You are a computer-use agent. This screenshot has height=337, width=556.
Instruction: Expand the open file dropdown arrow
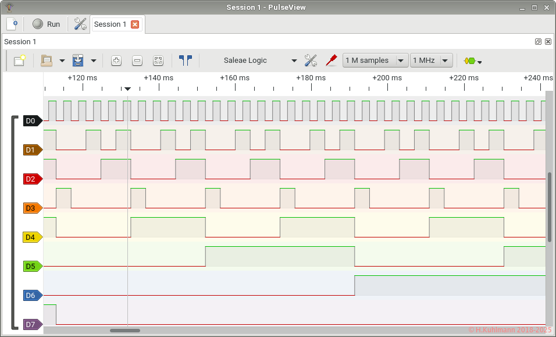[x=62, y=61]
